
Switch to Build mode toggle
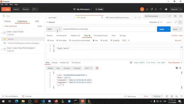pos(146,96)
